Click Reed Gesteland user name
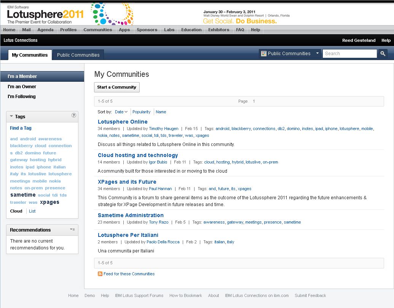Screen dimensions: 394x308 click(359, 40)
